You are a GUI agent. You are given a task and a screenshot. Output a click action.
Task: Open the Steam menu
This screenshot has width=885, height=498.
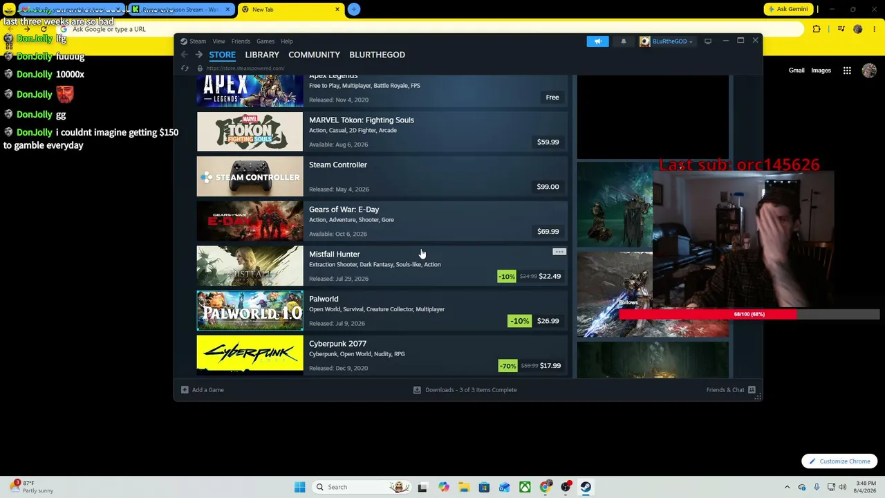click(x=198, y=41)
